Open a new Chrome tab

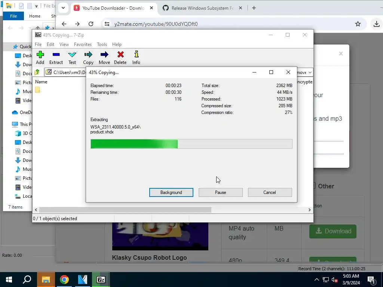pyautogui.click(x=254, y=8)
